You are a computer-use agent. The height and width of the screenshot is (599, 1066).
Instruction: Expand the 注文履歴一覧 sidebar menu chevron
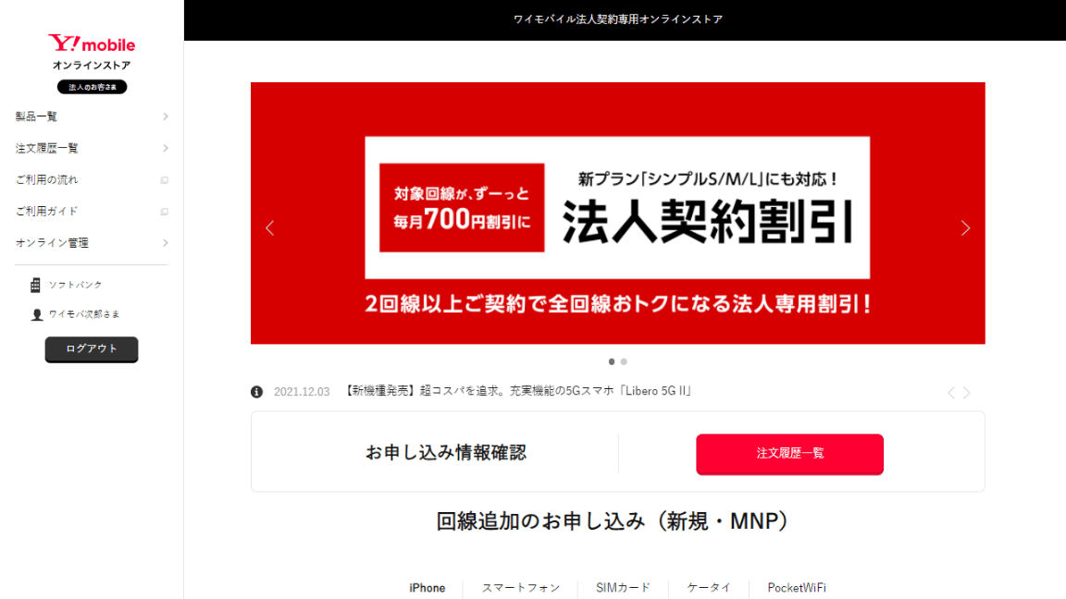click(166, 148)
